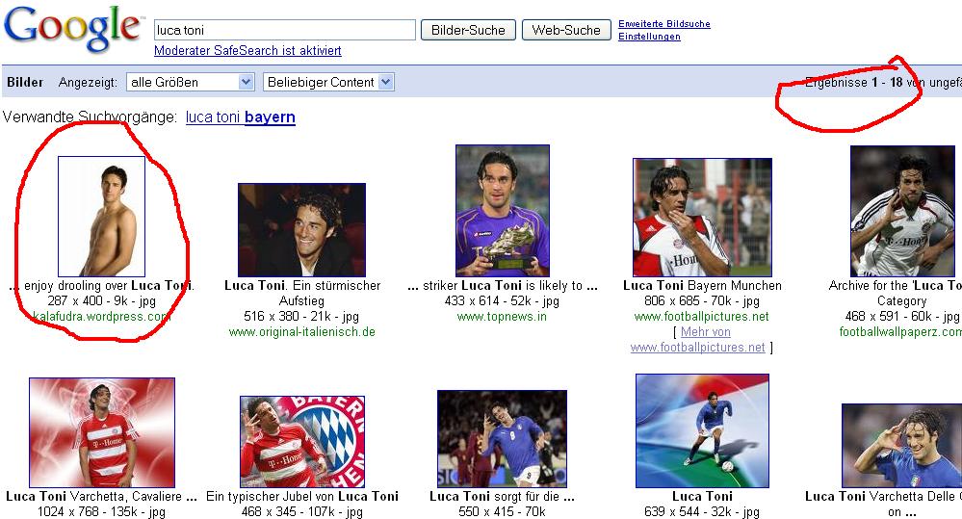
Task: Open thumbnail of player holding golden boot
Action: click(x=502, y=210)
